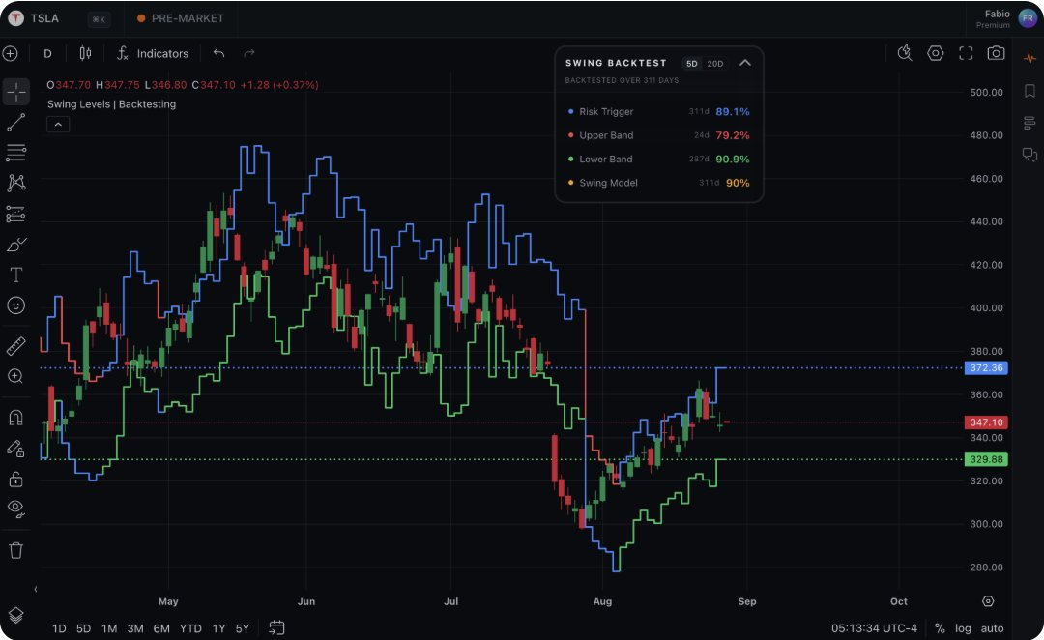Set chart range to 3M

pos(135,628)
